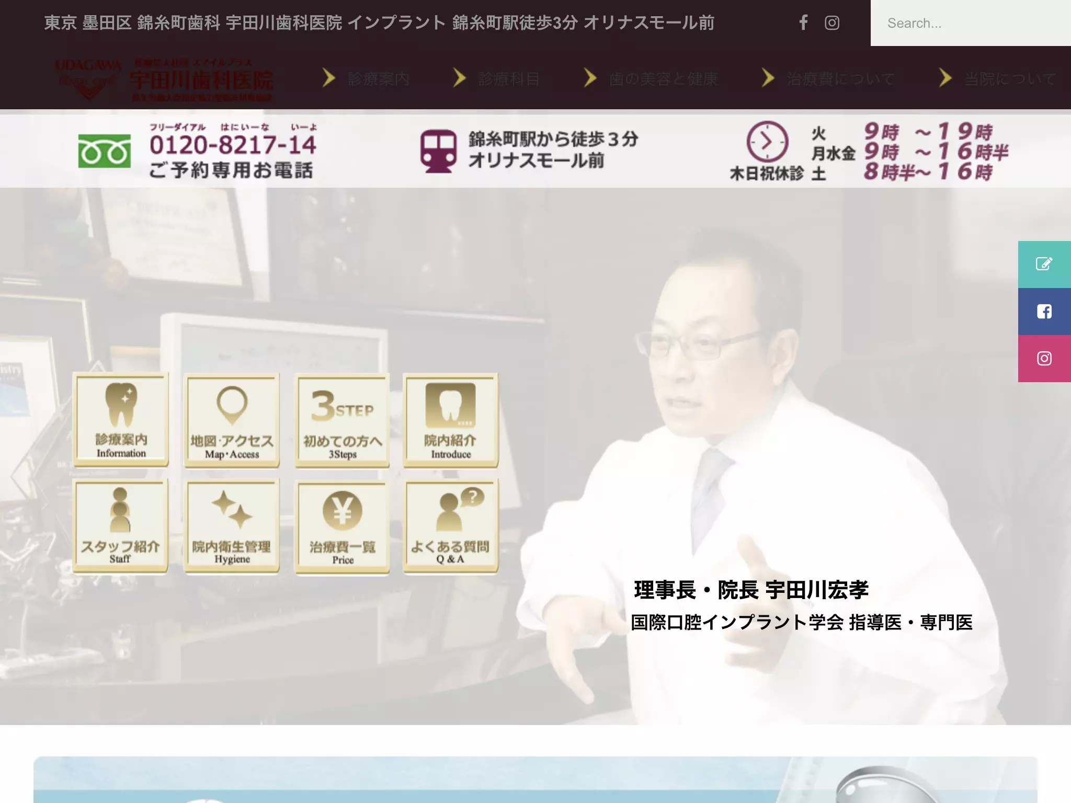This screenshot has height=803, width=1071.
Task: Open the 3STEP 初めての方へ tile
Action: [343, 420]
